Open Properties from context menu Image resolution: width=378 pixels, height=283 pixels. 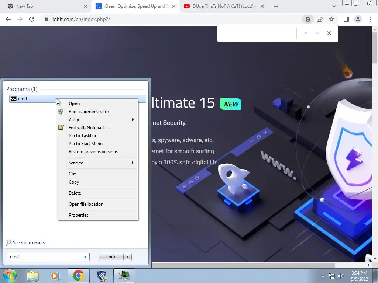tap(78, 215)
